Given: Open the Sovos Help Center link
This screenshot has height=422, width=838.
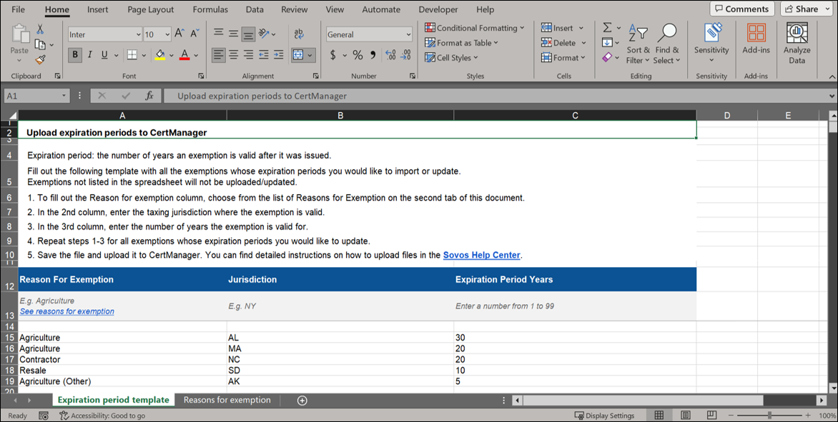Looking at the screenshot, I should point(481,255).
